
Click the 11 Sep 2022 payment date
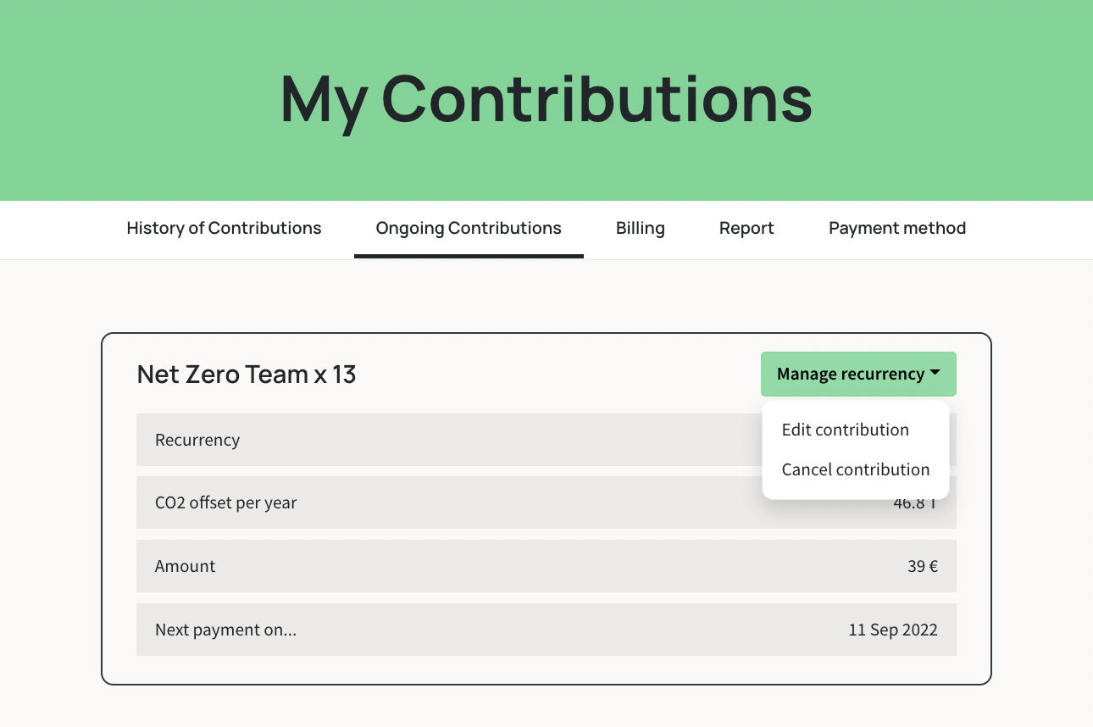(893, 630)
